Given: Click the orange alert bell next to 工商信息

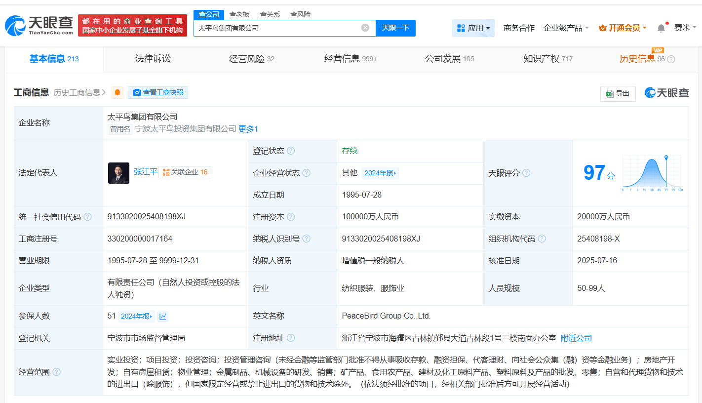Looking at the screenshot, I should [117, 92].
